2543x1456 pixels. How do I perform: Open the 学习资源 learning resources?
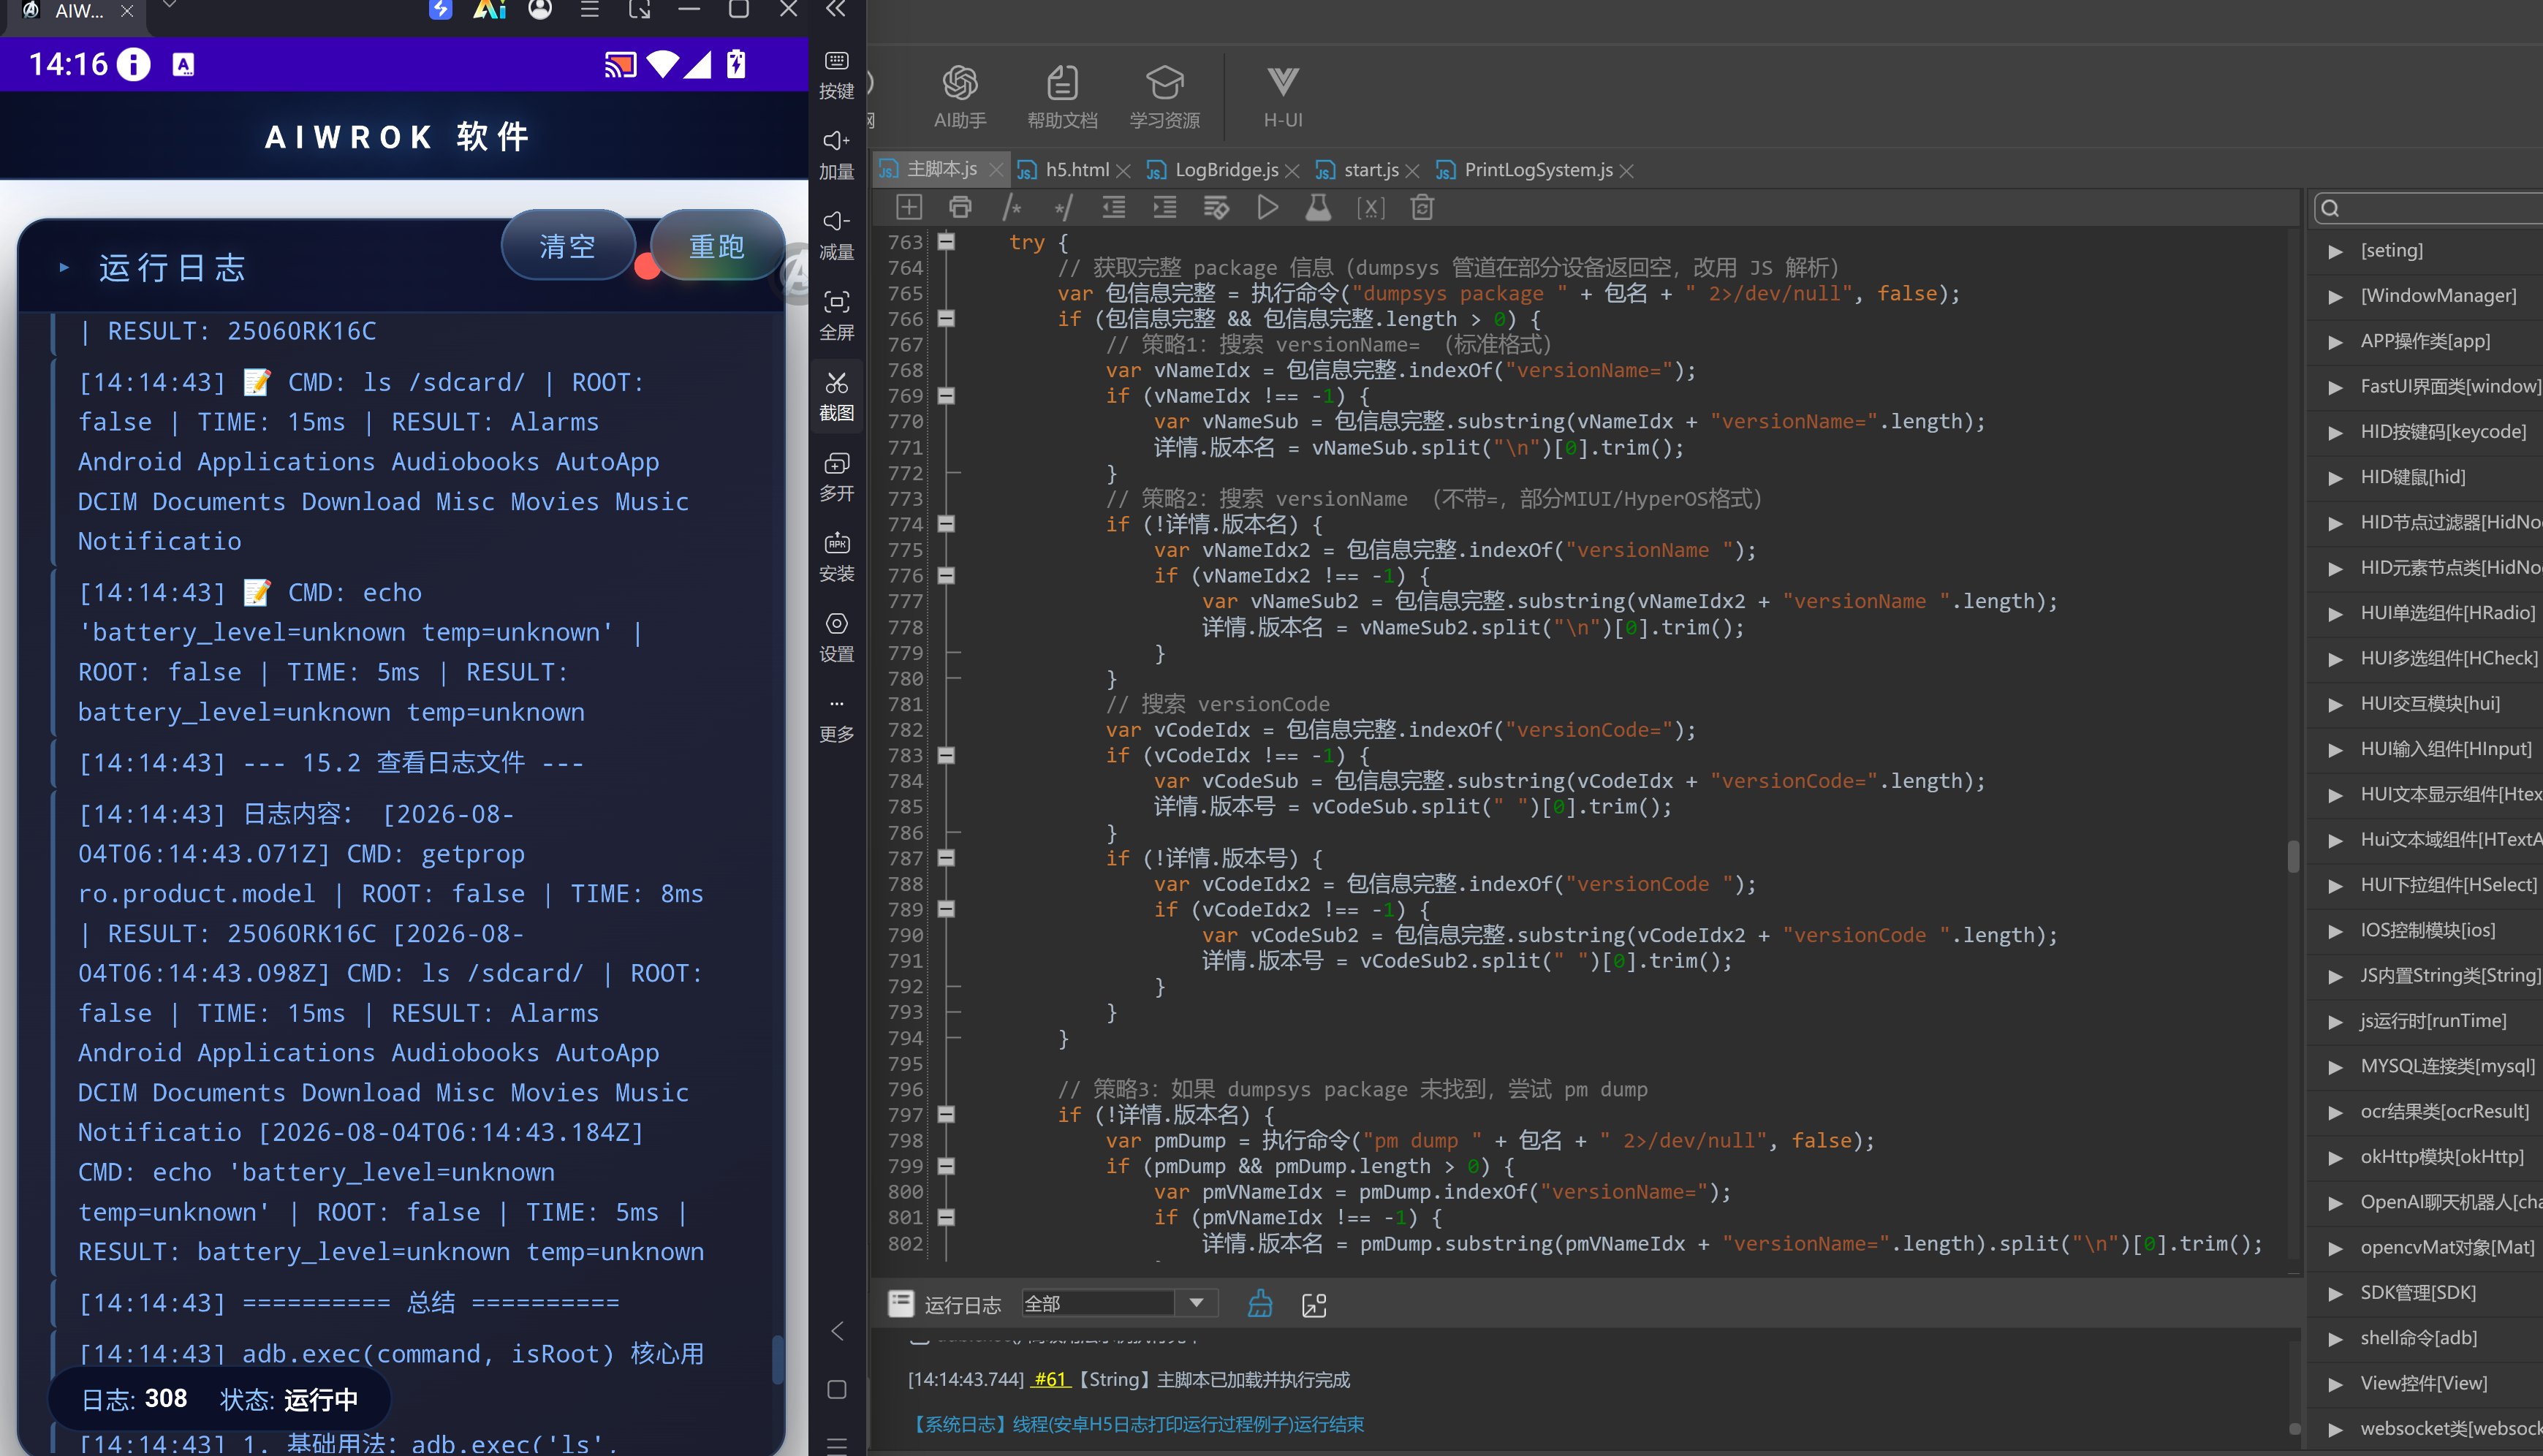[x=1164, y=97]
